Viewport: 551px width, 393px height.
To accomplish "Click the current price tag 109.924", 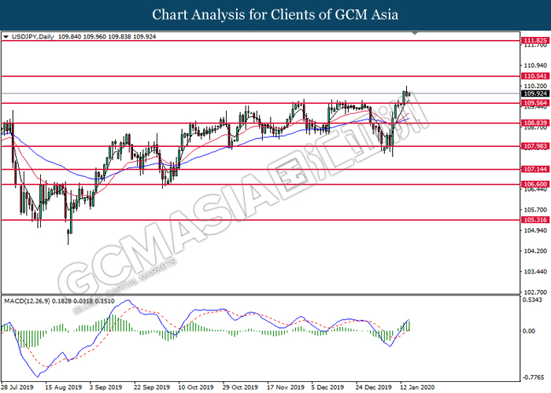I will (535, 94).
